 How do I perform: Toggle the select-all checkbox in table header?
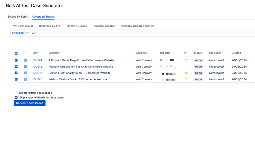point(16,54)
